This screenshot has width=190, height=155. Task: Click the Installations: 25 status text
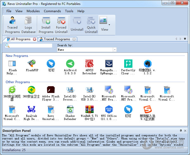(14, 150)
